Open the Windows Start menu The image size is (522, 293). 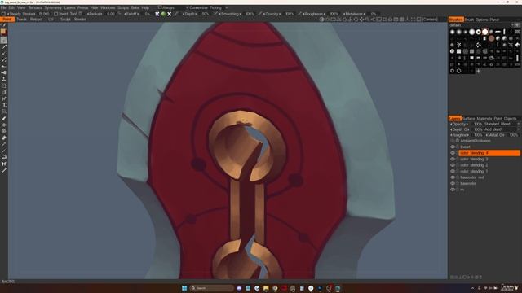tap(184, 288)
